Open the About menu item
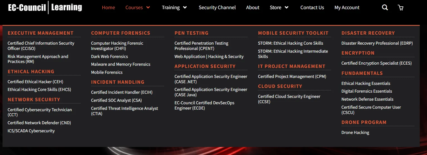This screenshot has height=155, width=427. (253, 7)
